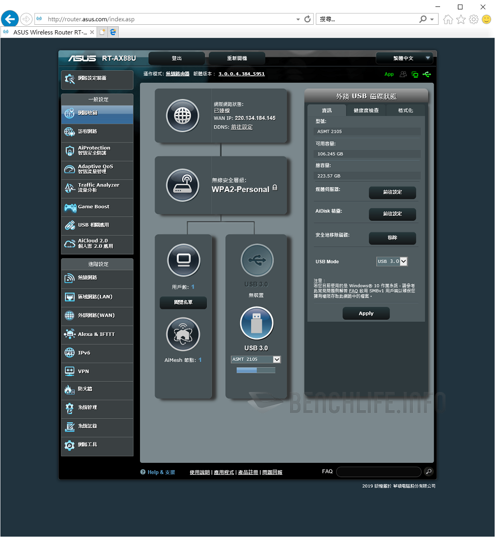Switch to the 資訊 tab
Image resolution: width=495 pixels, height=537 pixels.
tap(327, 110)
